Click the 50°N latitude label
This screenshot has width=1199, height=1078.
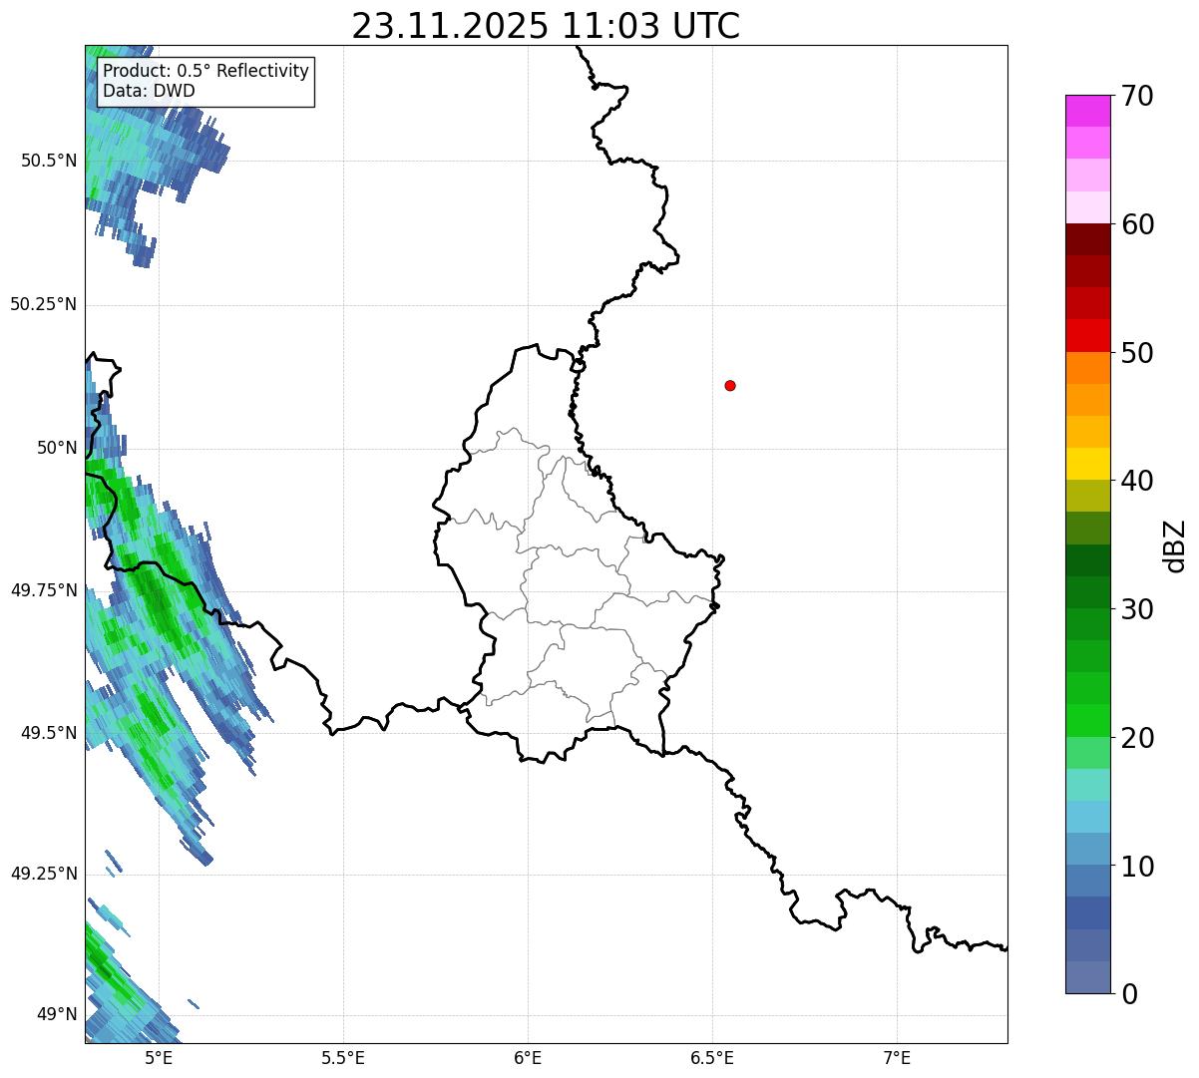[57, 448]
